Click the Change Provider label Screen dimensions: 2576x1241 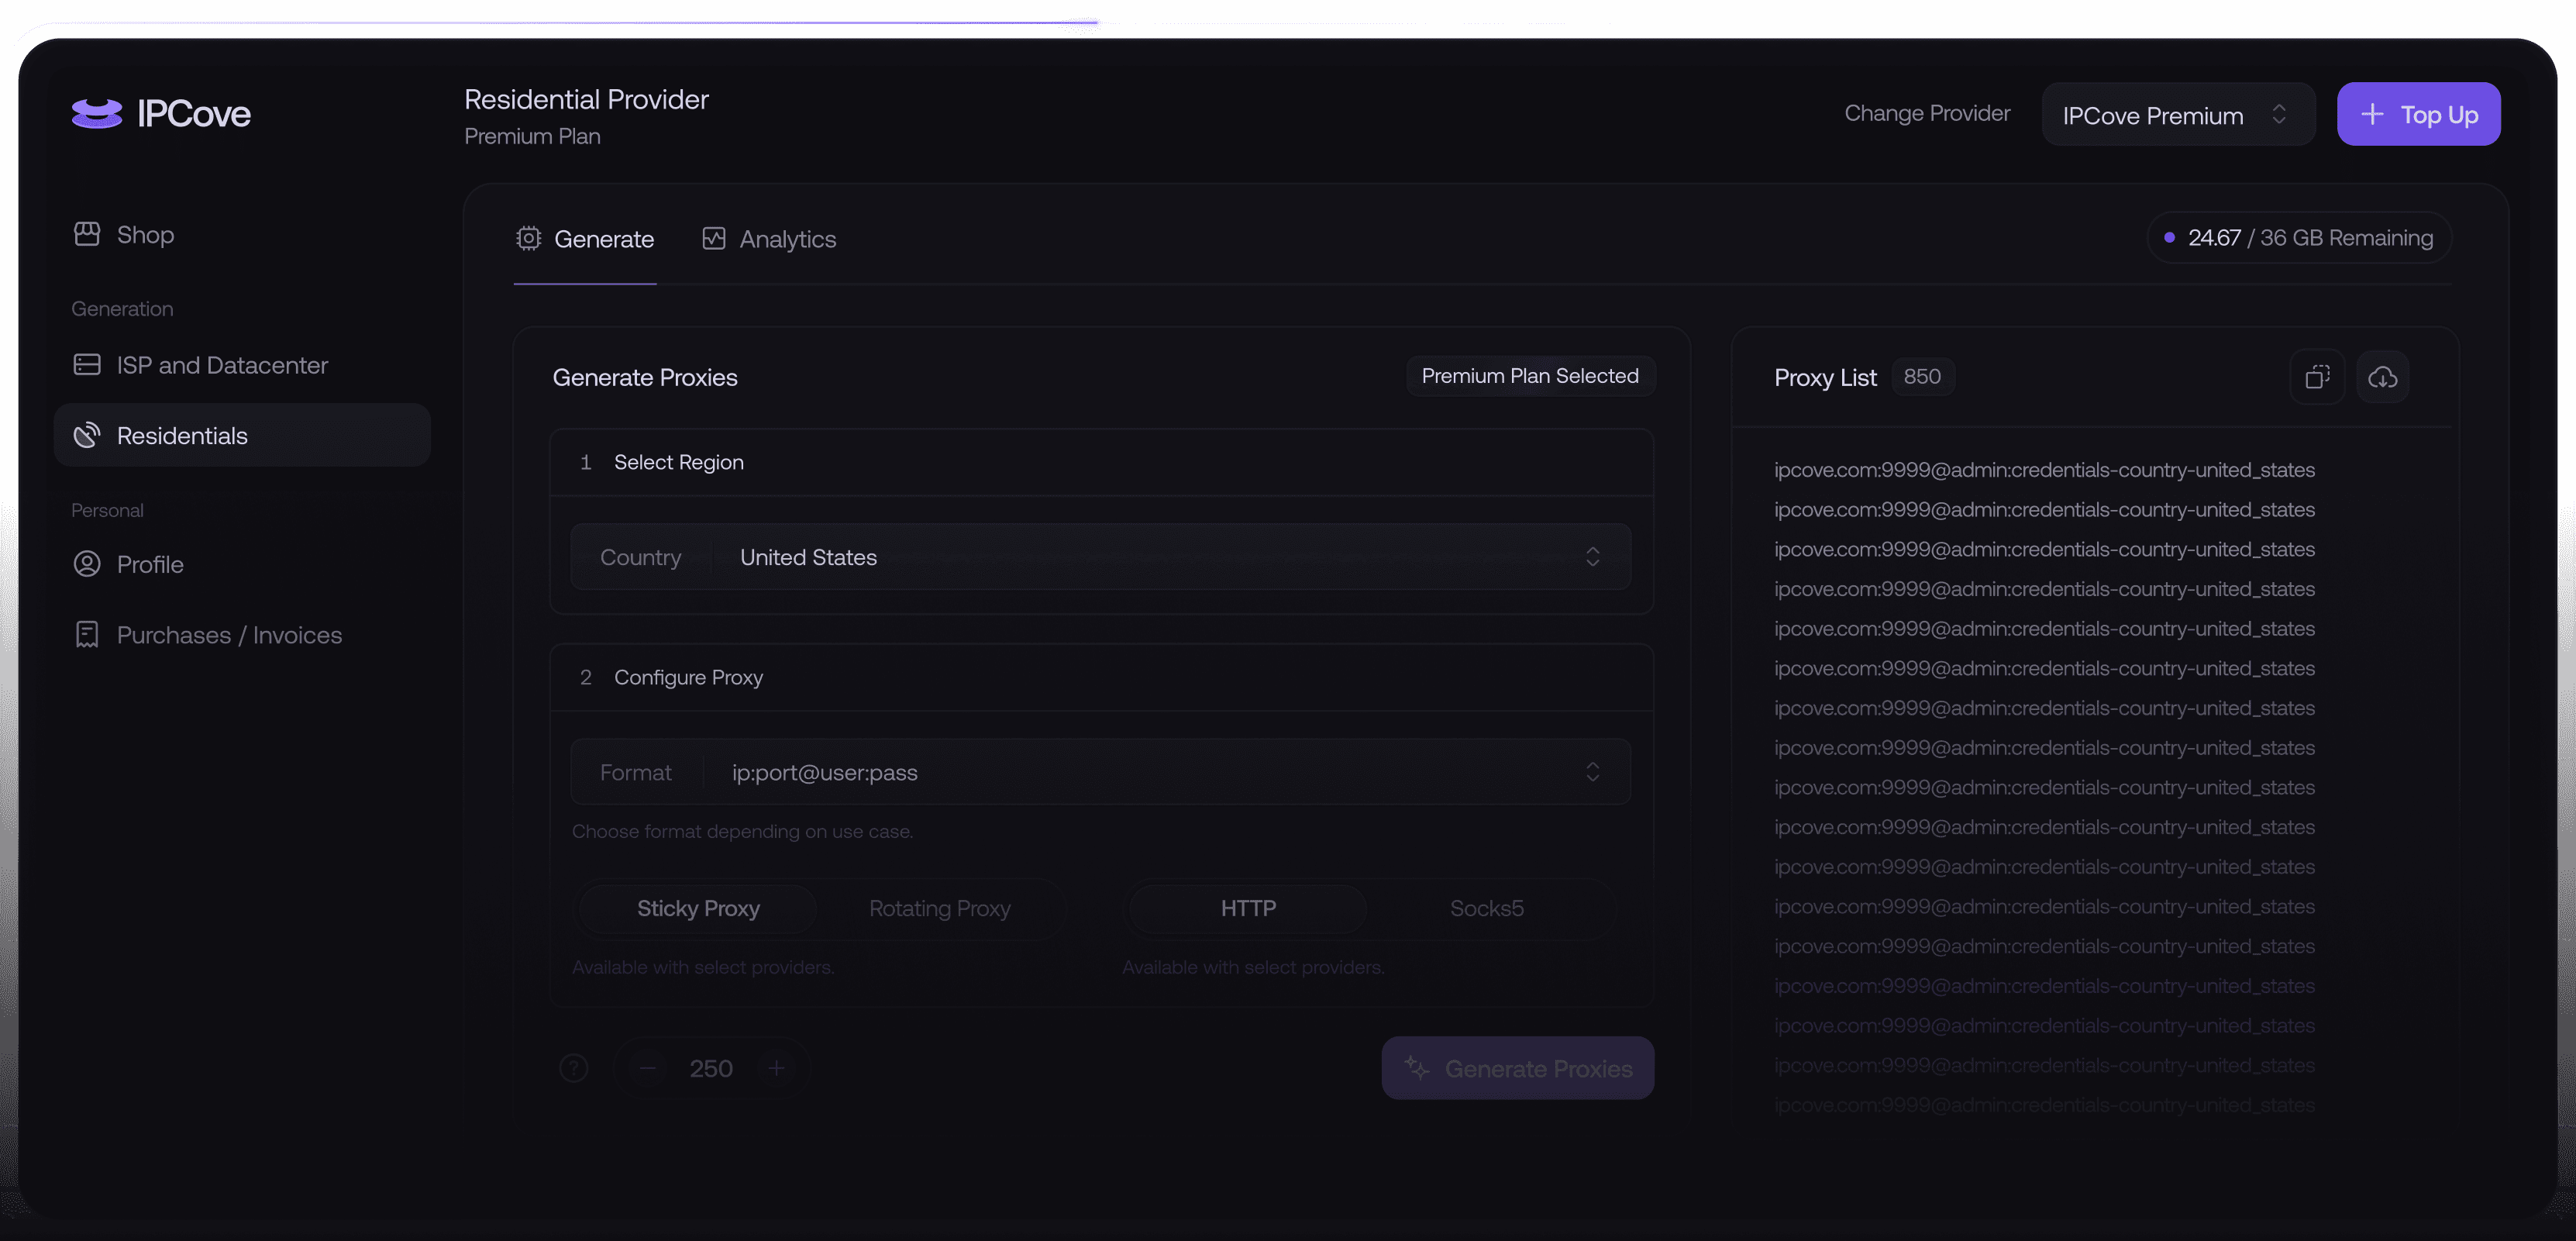tap(1927, 113)
